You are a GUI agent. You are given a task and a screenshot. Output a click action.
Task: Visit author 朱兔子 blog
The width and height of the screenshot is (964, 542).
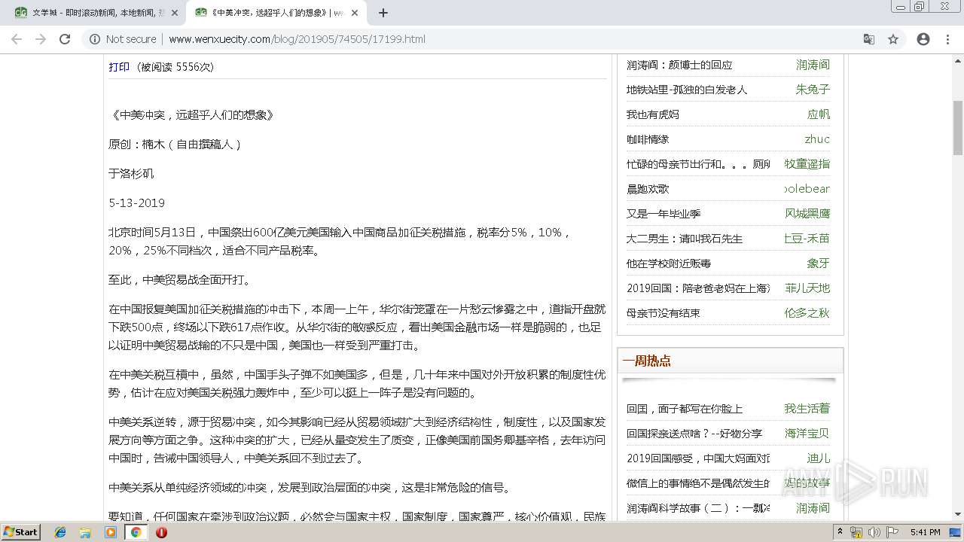pos(813,90)
